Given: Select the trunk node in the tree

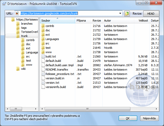Looking at the screenshot, I should tap(24, 36).
